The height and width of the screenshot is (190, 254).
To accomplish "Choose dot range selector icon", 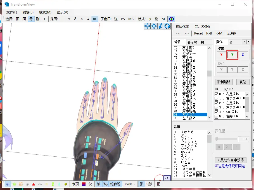I will click(x=62, y=19).
